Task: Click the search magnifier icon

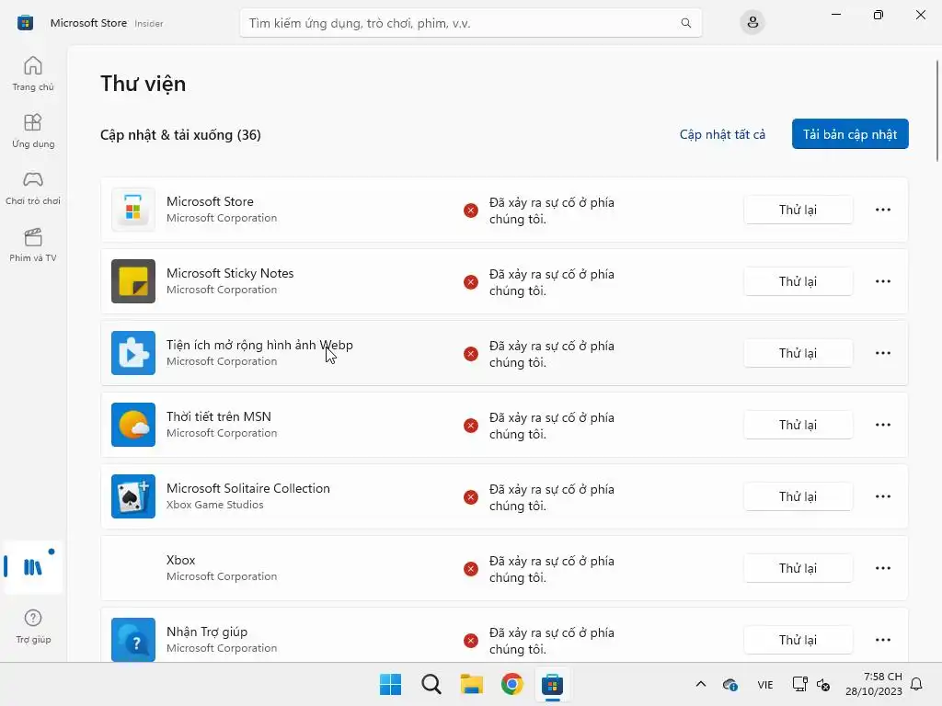Action: pyautogui.click(x=685, y=23)
